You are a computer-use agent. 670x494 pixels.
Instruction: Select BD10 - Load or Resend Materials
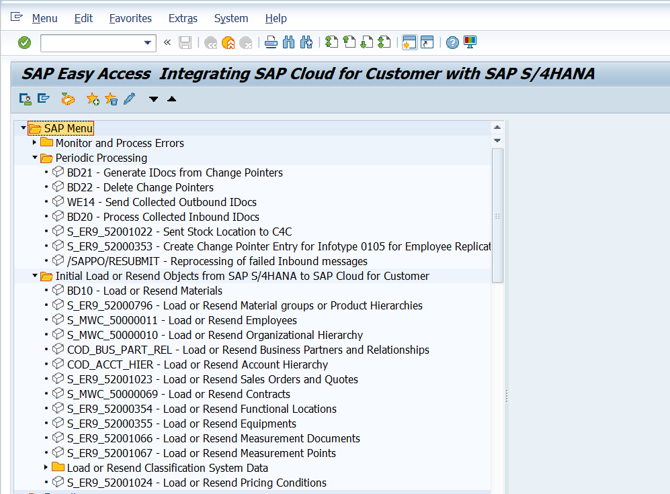coord(144,291)
